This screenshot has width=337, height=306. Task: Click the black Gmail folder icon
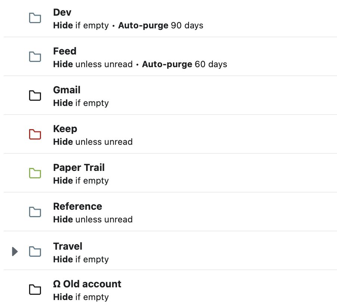[35, 96]
